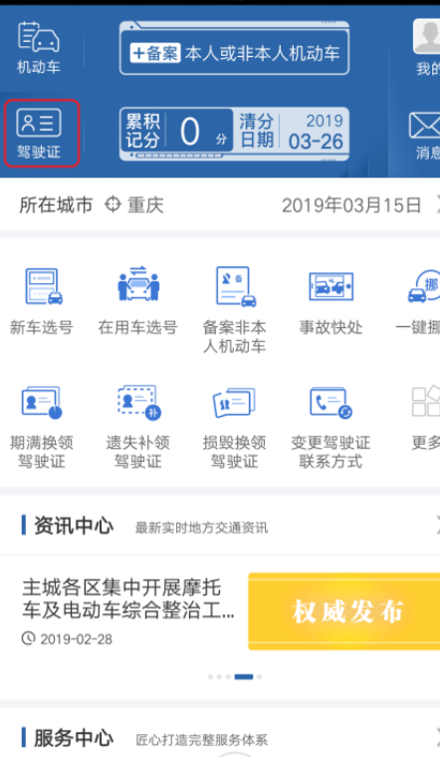
Task: Tap the location crosshair icon
Action: tap(112, 204)
